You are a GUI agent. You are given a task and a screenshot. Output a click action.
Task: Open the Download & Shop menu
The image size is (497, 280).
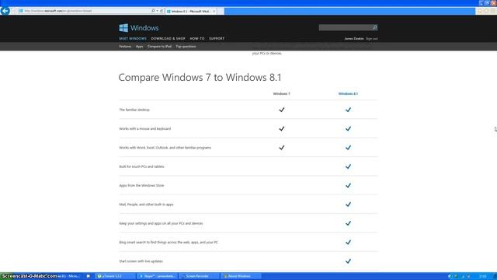[168, 38]
